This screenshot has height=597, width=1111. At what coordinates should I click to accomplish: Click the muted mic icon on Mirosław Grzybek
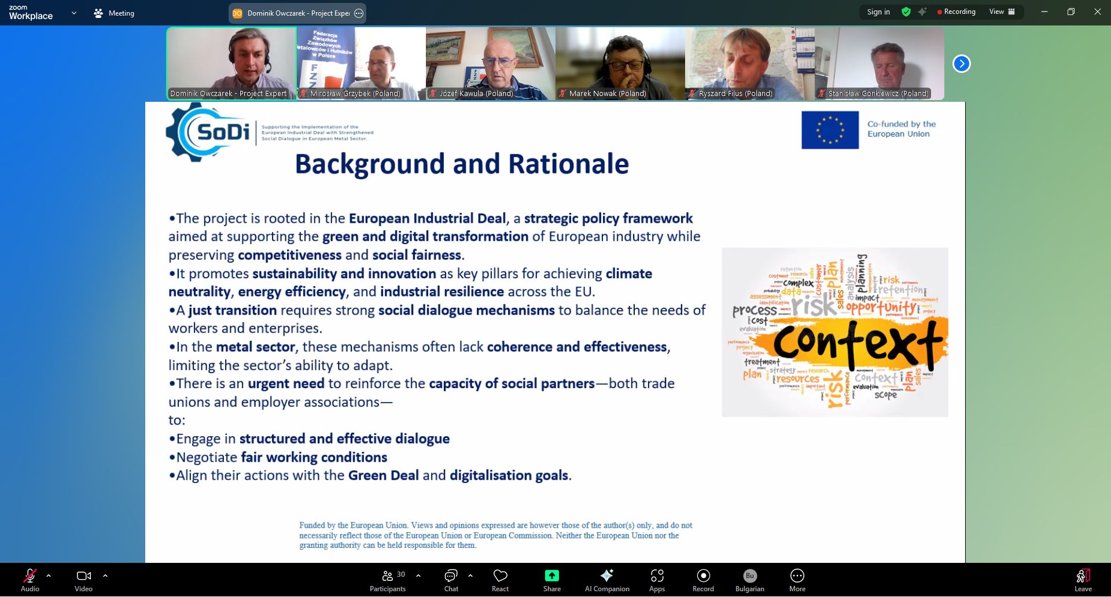pos(303,93)
